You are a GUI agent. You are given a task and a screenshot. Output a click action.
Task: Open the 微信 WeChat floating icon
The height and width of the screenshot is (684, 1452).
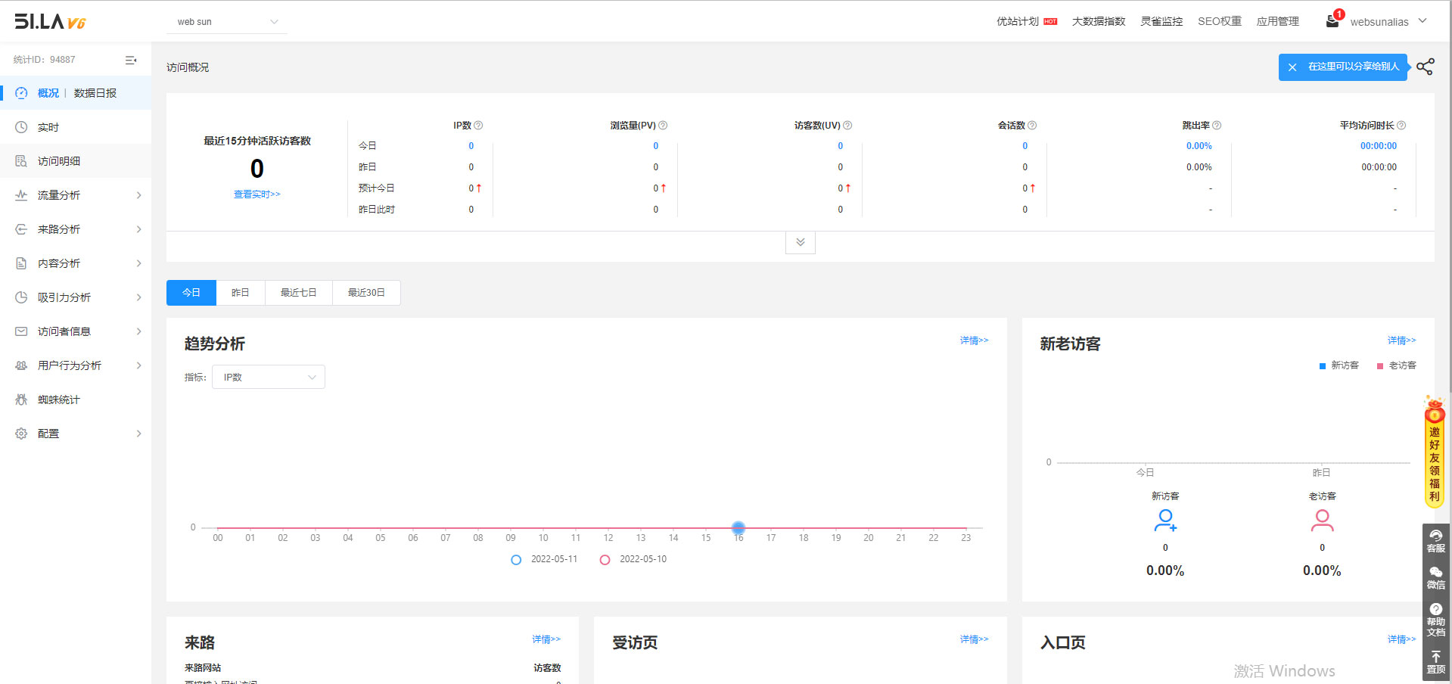tap(1435, 578)
